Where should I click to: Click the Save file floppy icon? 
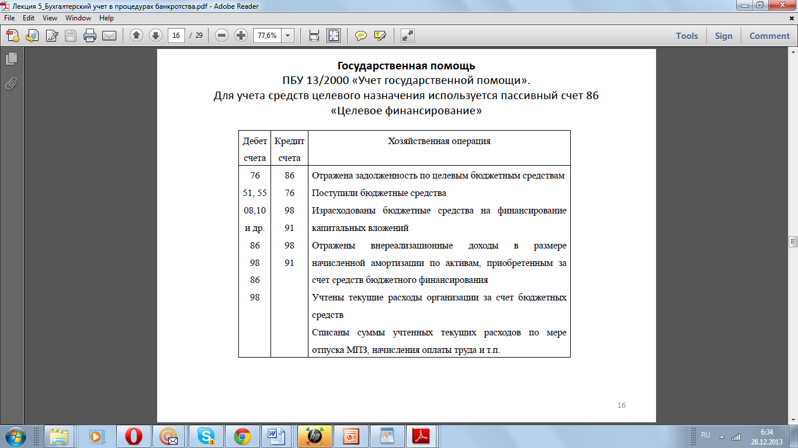pos(71,36)
